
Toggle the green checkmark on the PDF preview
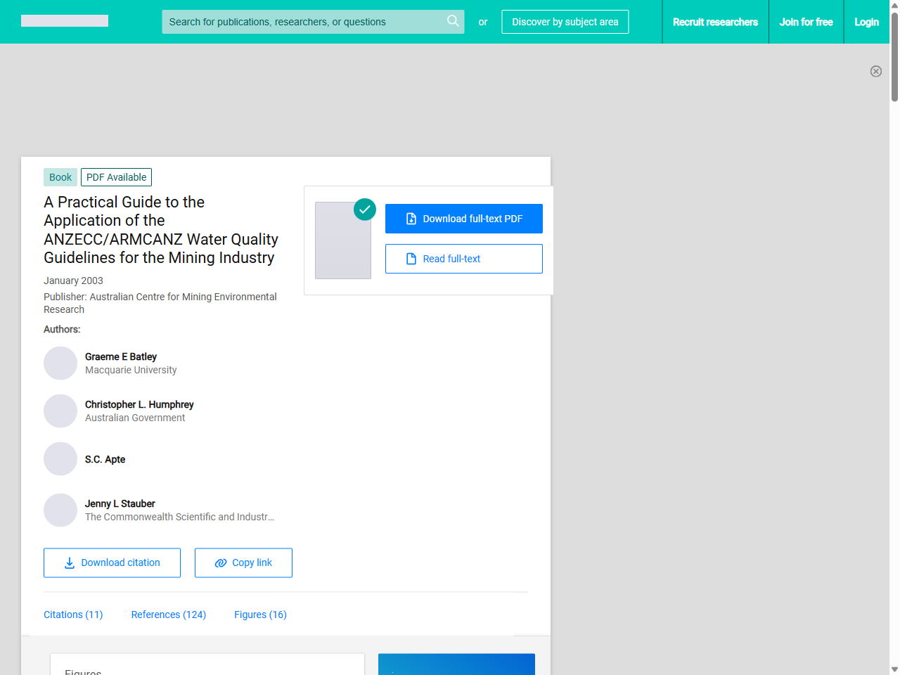365,209
